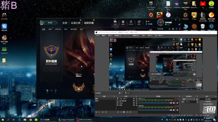Select 场景 2 in the scenes list
Viewport: 218px width, 122px height.
(105, 101)
